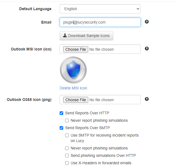
Task: Enable Never report phishing simulations under HTTP
Action: [x=67, y=120]
